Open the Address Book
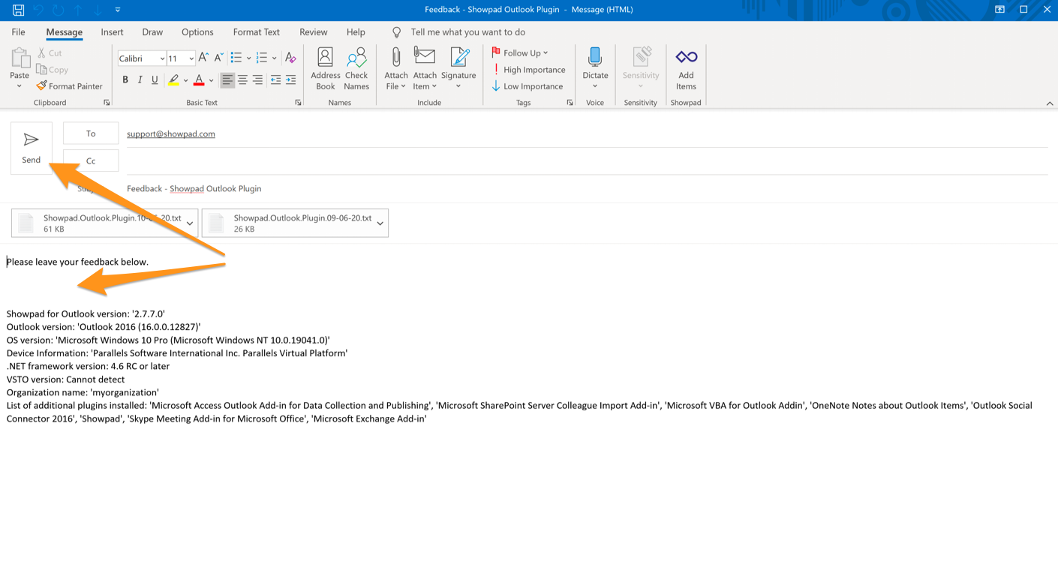1058x570 pixels. (325, 69)
